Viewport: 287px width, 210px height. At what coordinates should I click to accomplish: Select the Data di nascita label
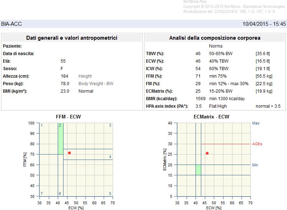(19, 54)
